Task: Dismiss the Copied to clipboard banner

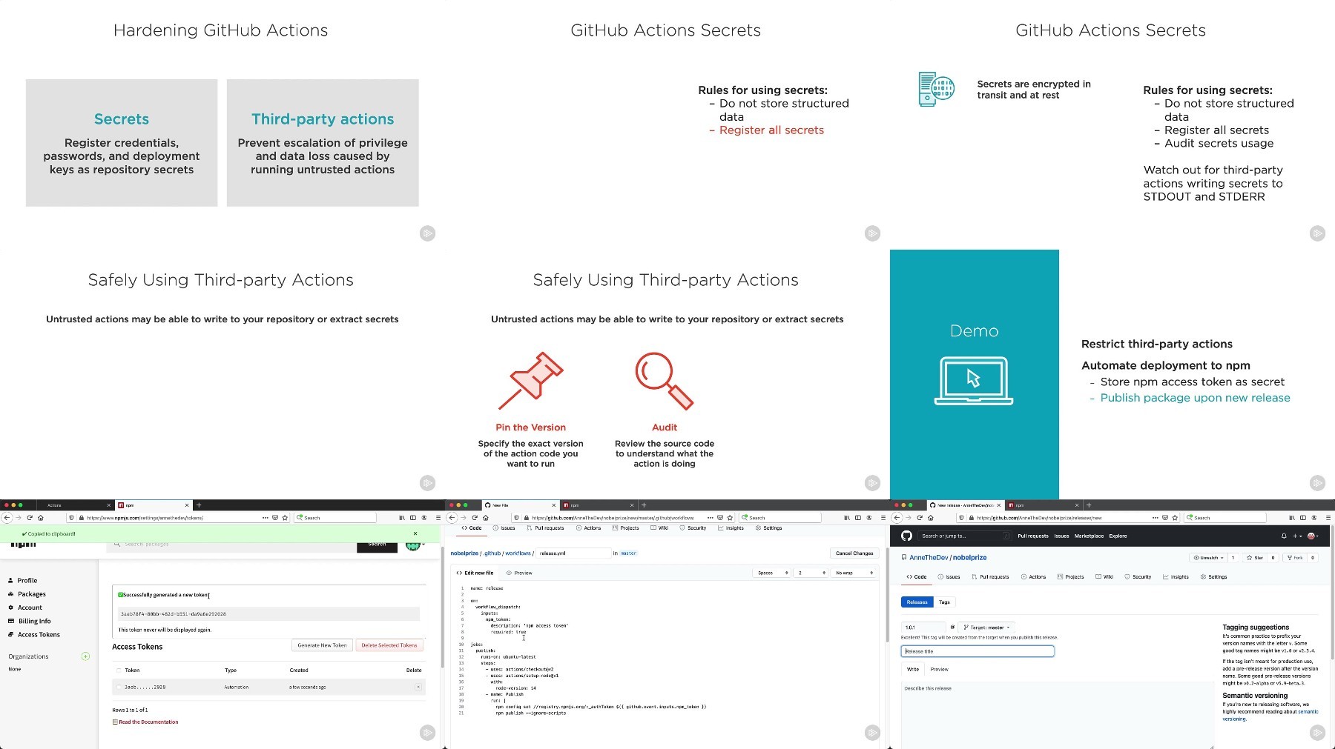Action: tap(415, 533)
